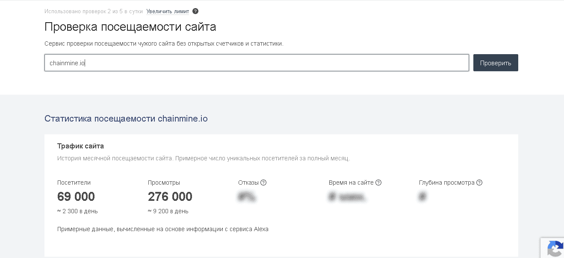Open the "Глубина просмотра" help icon
564x258 pixels.
[x=479, y=182]
